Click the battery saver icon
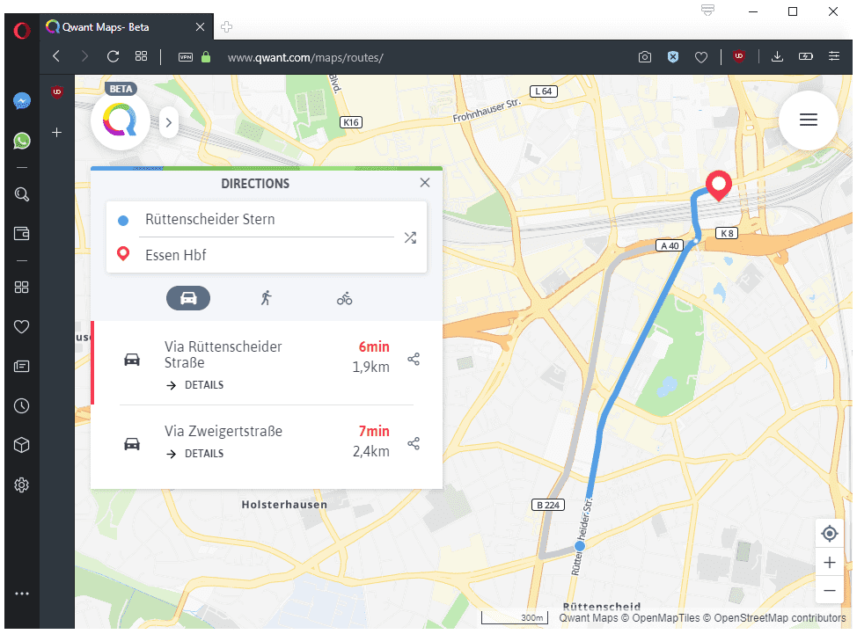Viewport: 857px width, 634px height. [806, 56]
